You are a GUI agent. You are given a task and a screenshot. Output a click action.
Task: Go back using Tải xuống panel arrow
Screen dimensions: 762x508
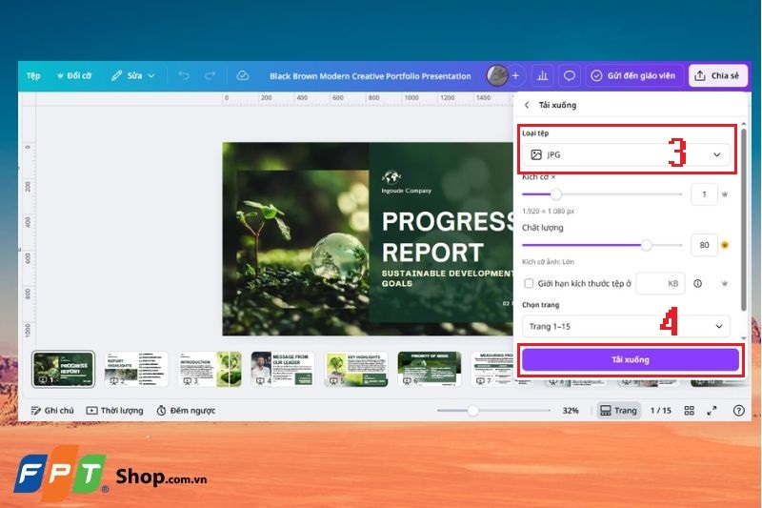pos(527,105)
